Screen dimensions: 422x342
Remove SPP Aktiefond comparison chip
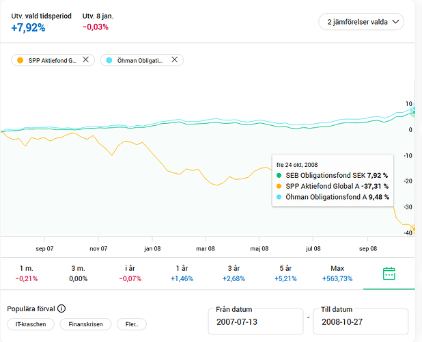coord(85,60)
